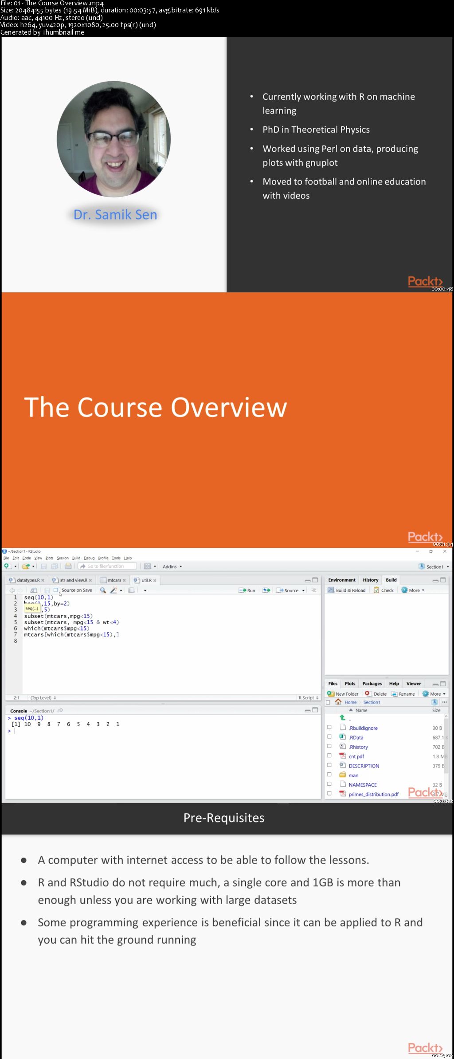Open the Files pane More dropdown
The width and height of the screenshot is (454, 1059).
point(434,694)
